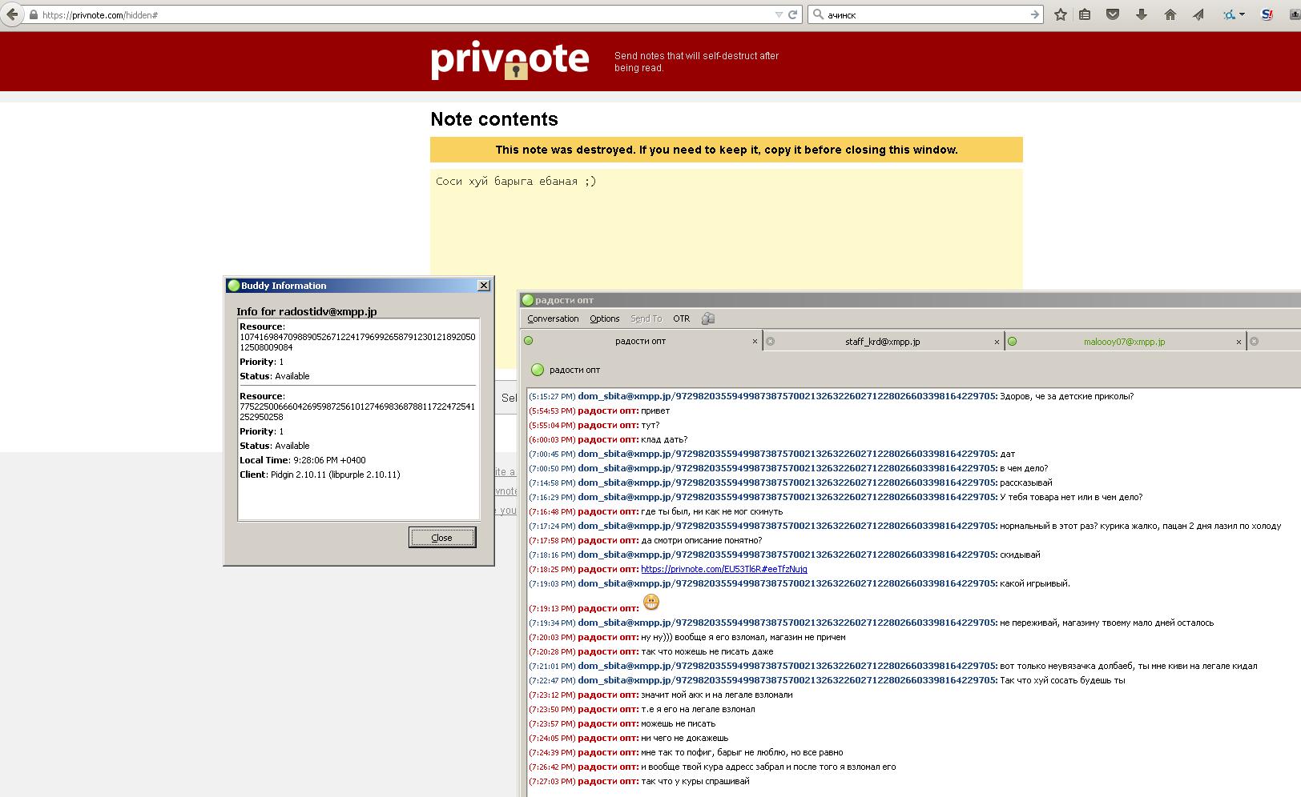Close the радости опт conversation tab
The width and height of the screenshot is (1301, 797).
pos(755,342)
